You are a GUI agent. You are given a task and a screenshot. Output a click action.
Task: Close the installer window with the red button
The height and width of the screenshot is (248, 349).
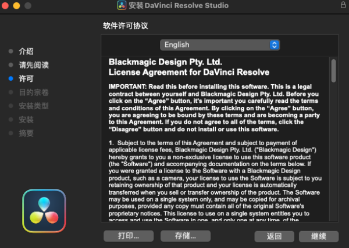coord(7,6)
